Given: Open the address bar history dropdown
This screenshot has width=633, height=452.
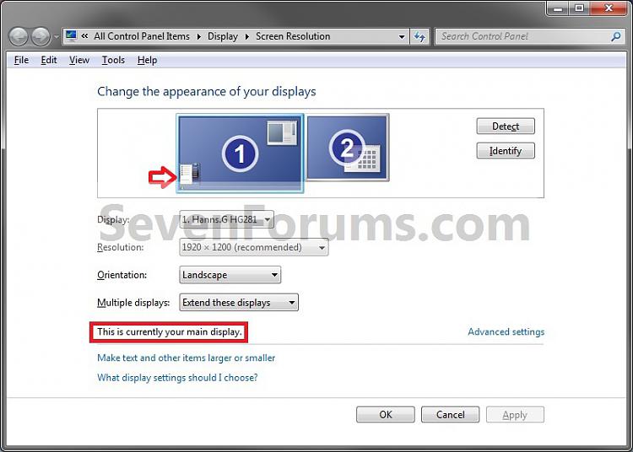Looking at the screenshot, I should [402, 37].
